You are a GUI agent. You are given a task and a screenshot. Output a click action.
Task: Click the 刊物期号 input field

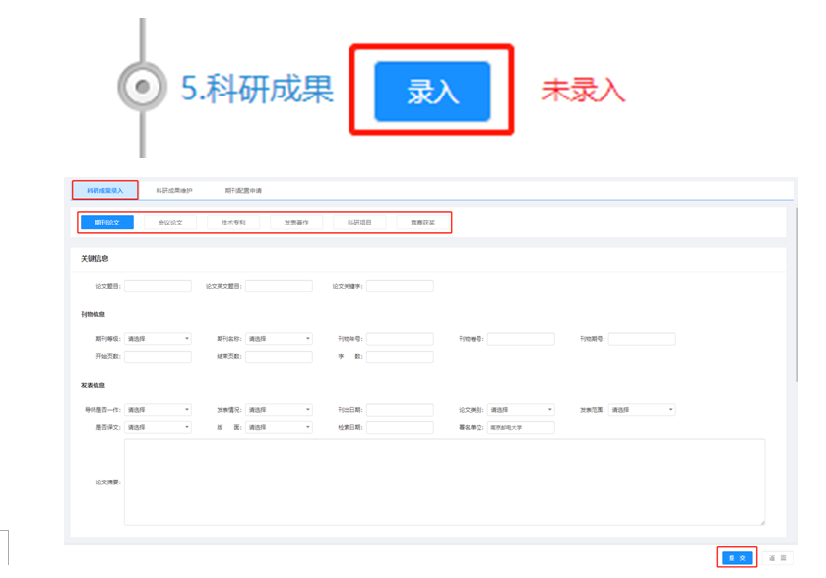642,339
